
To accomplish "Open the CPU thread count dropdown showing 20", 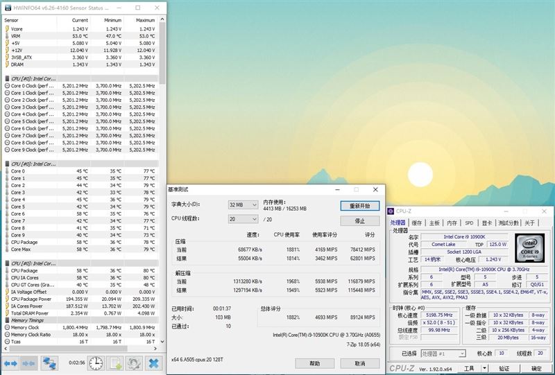I will [243, 219].
